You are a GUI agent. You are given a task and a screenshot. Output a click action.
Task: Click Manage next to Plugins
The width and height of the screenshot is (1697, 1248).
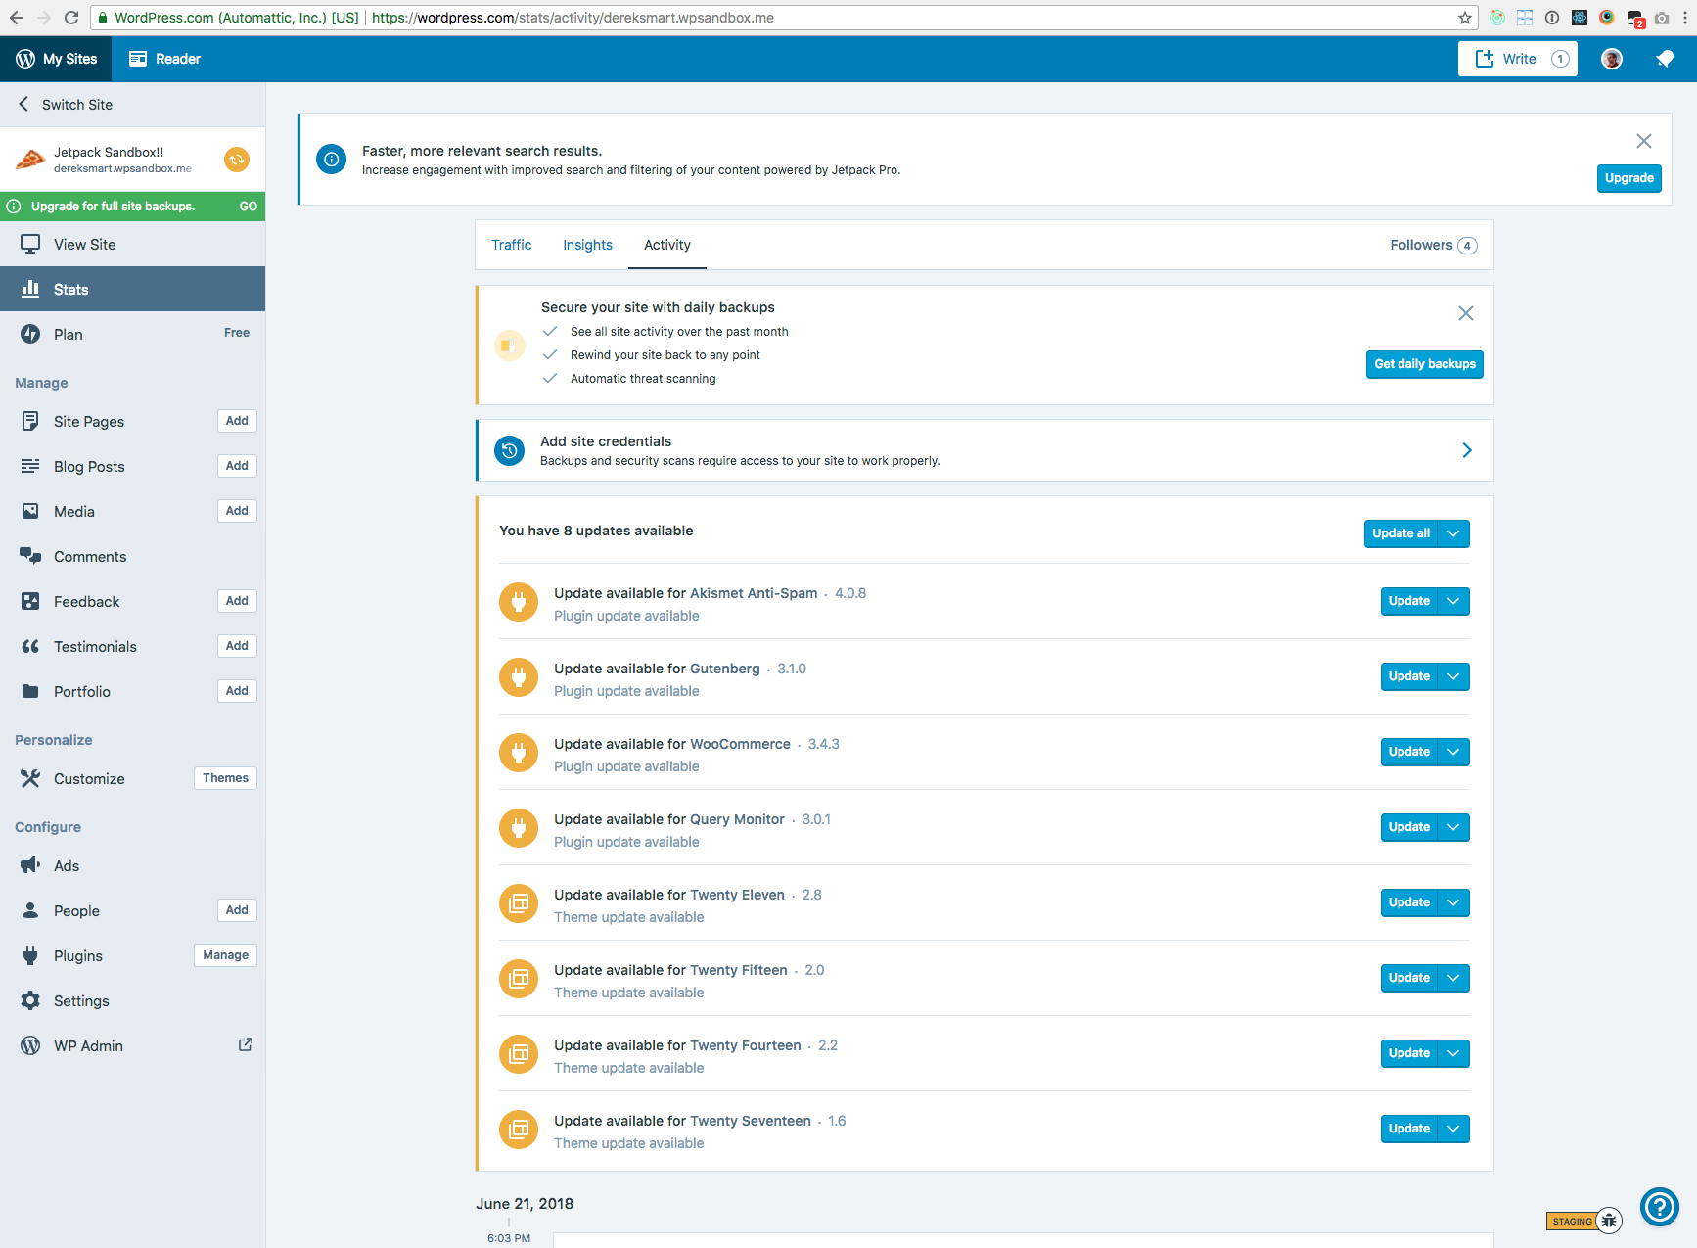pyautogui.click(x=225, y=955)
